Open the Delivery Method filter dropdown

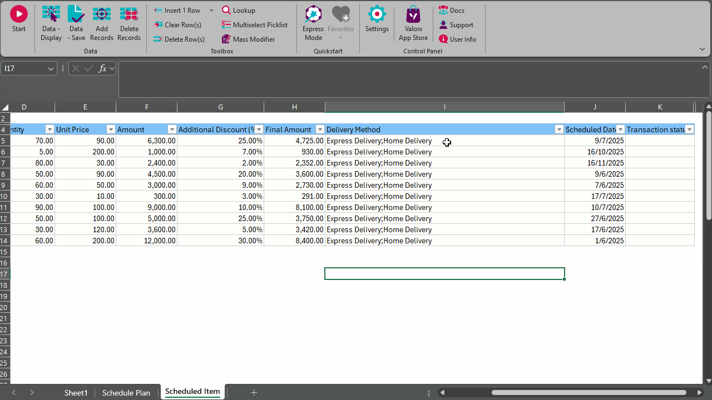point(559,129)
